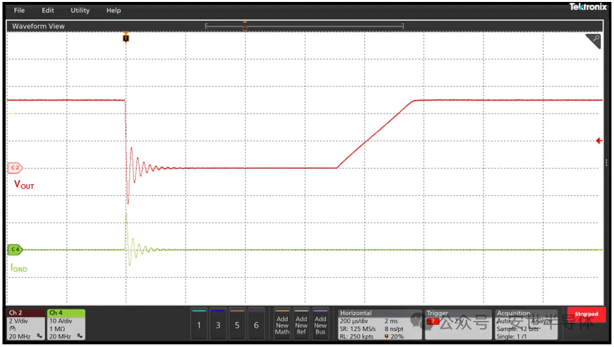The height and width of the screenshot is (347, 614).
Task: Click the red trigger level arrow
Action: point(599,141)
